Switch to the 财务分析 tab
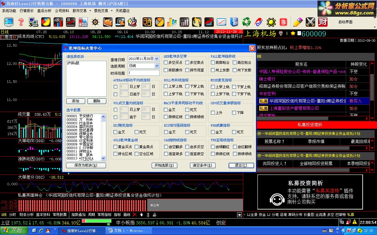 [x=27, y=215]
